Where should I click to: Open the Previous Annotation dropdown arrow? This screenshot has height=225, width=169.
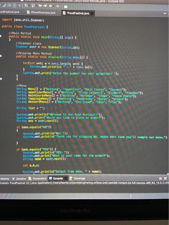[x=36, y=6]
